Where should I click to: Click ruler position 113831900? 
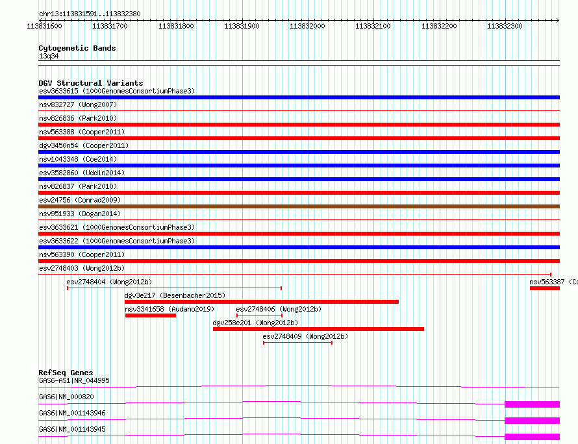pyautogui.click(x=242, y=26)
